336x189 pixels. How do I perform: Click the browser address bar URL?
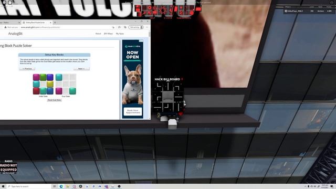pyautogui.click(x=40, y=27)
